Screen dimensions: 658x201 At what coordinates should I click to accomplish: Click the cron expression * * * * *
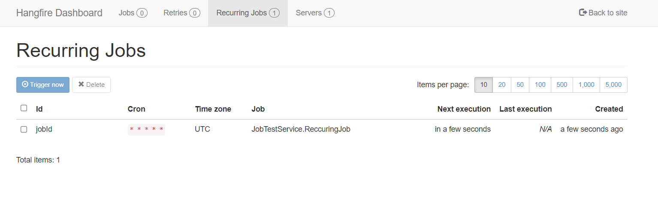[146, 130]
